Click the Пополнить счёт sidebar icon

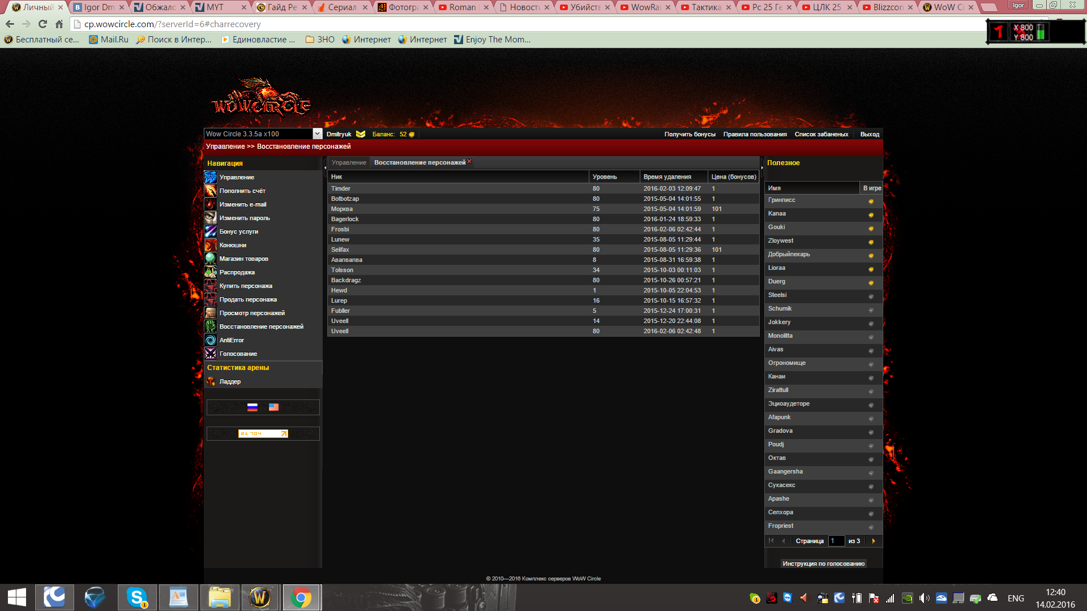(x=211, y=191)
